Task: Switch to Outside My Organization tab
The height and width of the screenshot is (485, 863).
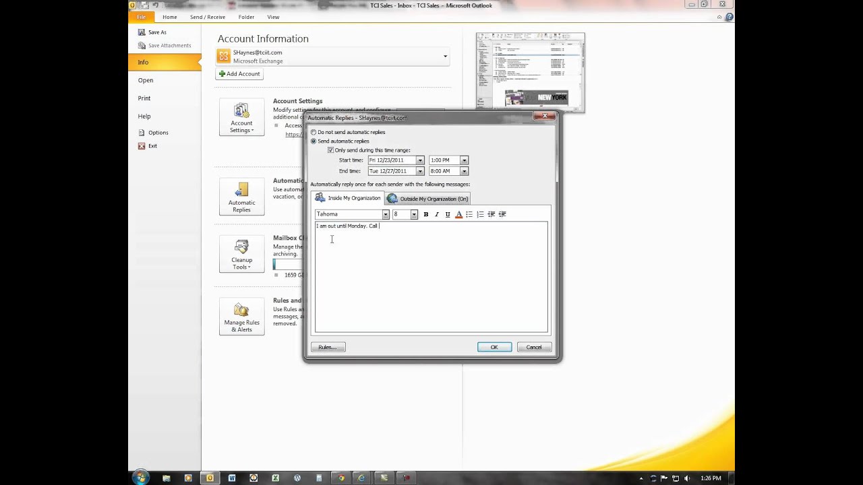Action: click(427, 199)
